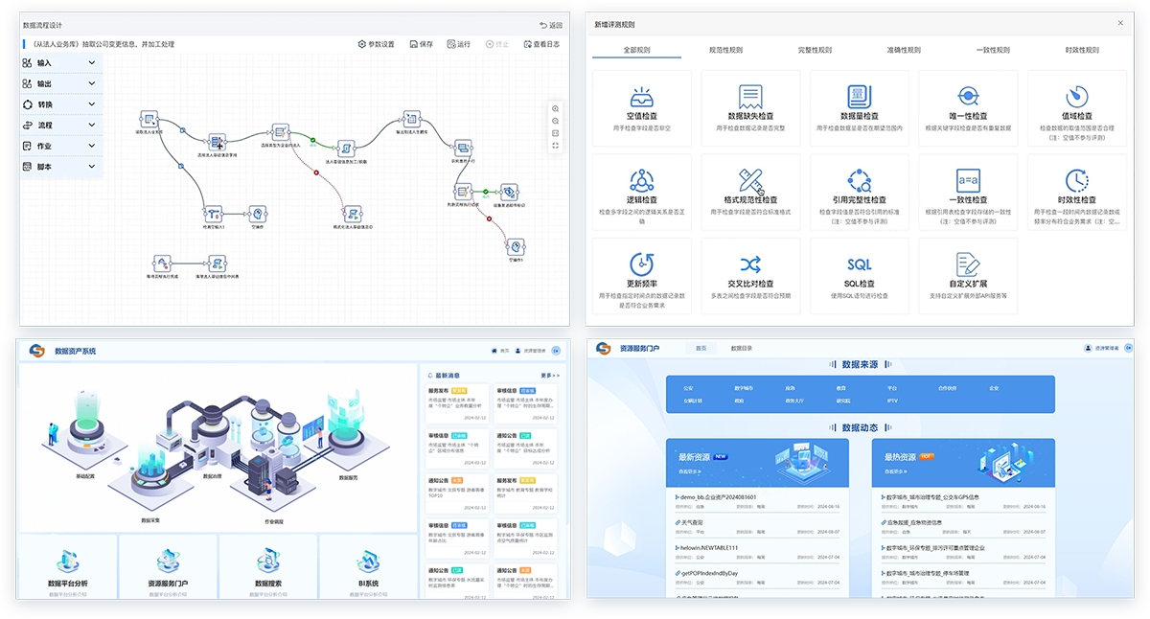
Task: Expand the 转换 component group
Action: [61, 104]
